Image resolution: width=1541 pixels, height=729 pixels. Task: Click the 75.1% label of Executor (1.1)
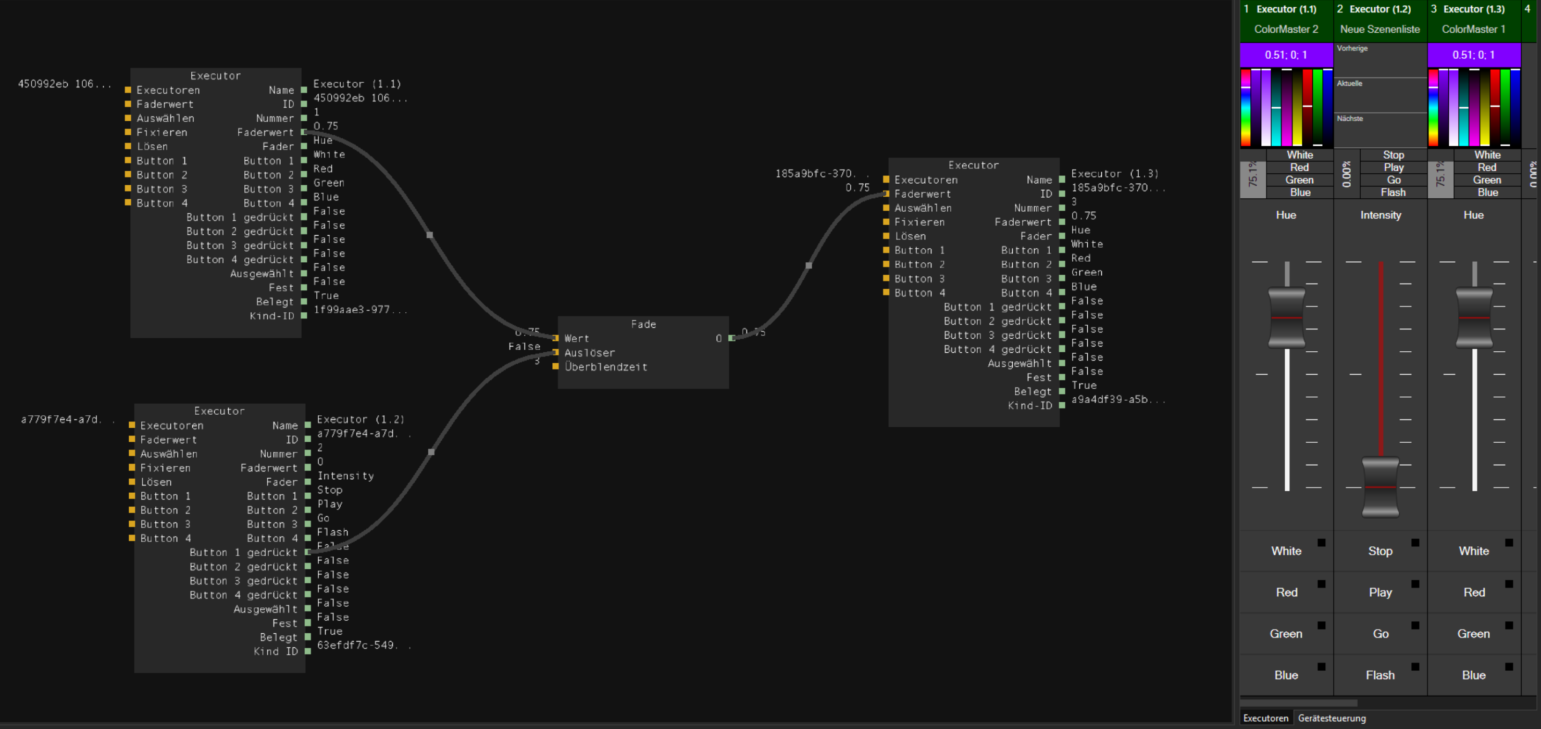(1253, 174)
